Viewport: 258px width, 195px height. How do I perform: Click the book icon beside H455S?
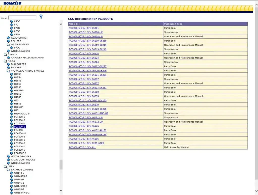(x=12, y=94)
